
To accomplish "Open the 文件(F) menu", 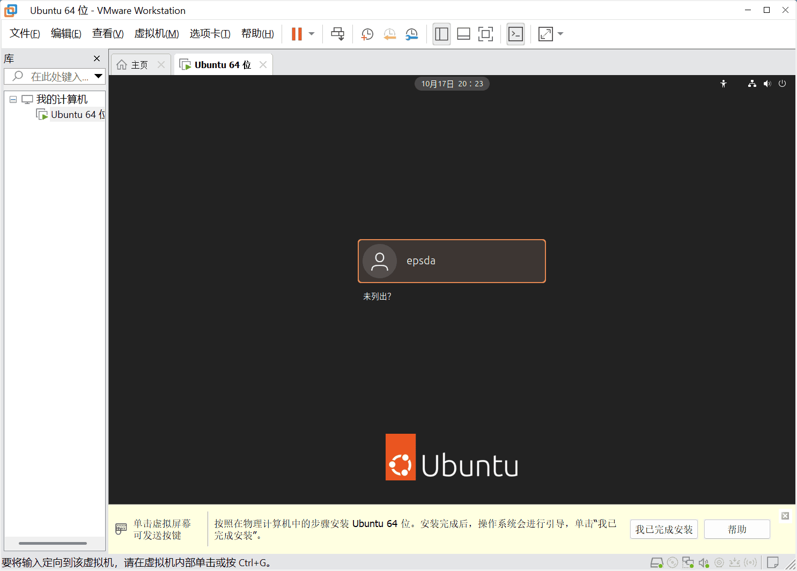I will point(25,34).
